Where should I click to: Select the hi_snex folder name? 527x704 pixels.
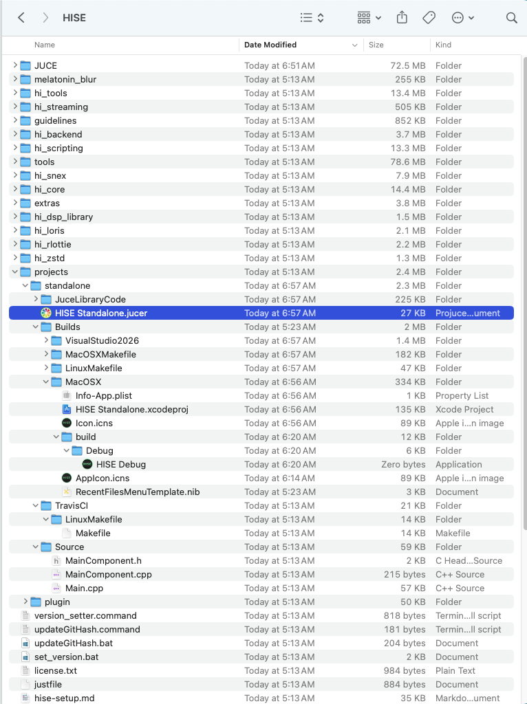pos(50,175)
